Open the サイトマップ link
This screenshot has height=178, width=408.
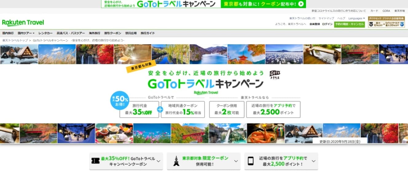[x=326, y=18]
